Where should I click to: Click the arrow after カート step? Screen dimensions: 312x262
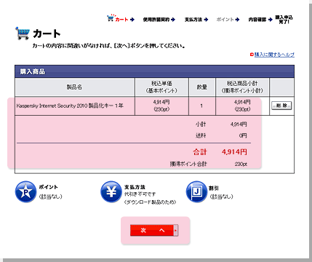[x=132, y=20]
